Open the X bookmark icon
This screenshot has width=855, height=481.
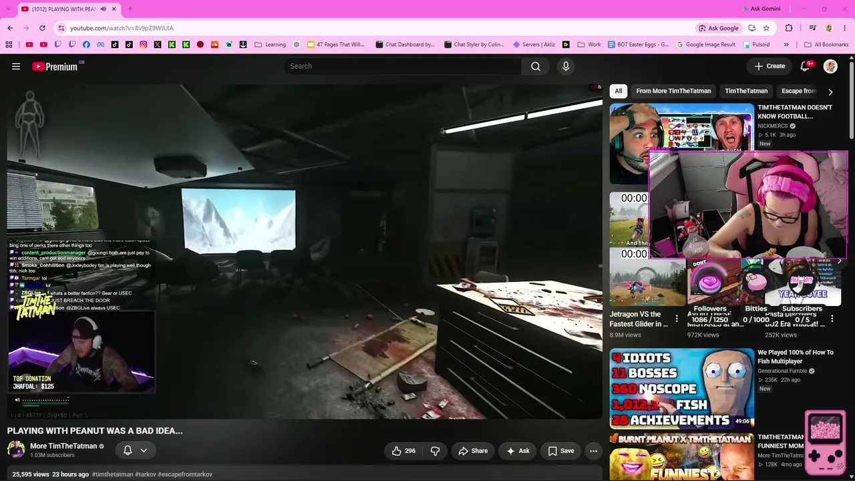(x=158, y=45)
